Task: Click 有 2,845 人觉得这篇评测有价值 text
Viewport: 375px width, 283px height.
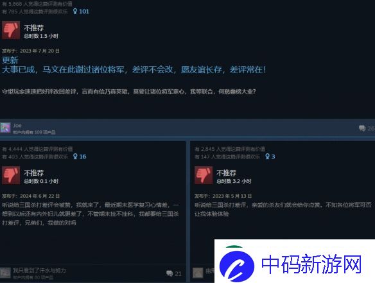Action: click(230, 149)
